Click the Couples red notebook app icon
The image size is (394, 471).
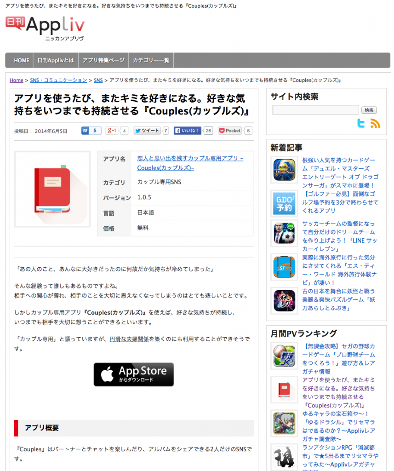52,189
